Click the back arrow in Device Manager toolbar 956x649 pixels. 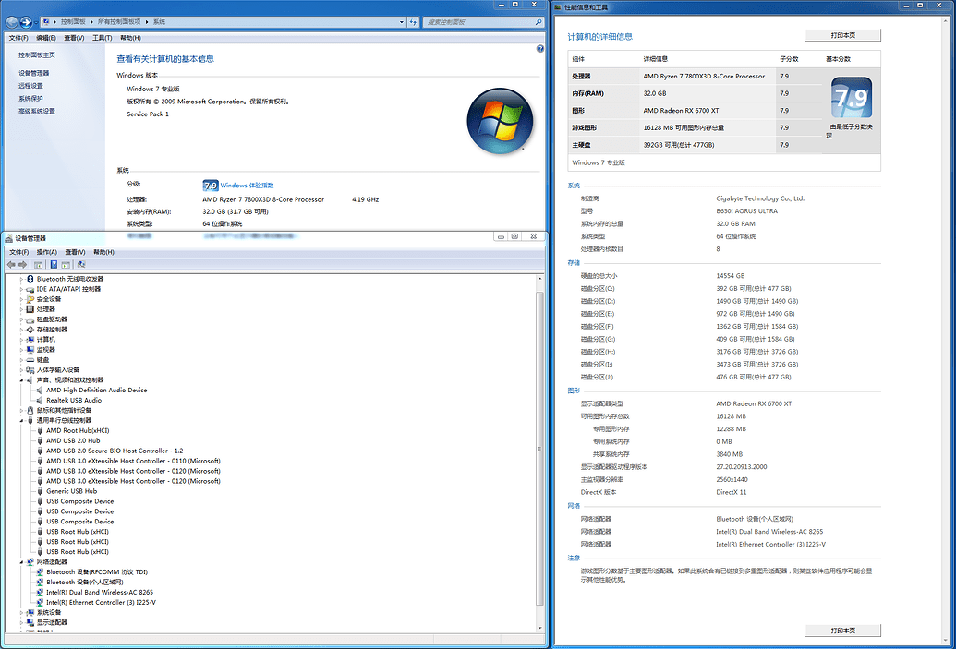[x=11, y=264]
